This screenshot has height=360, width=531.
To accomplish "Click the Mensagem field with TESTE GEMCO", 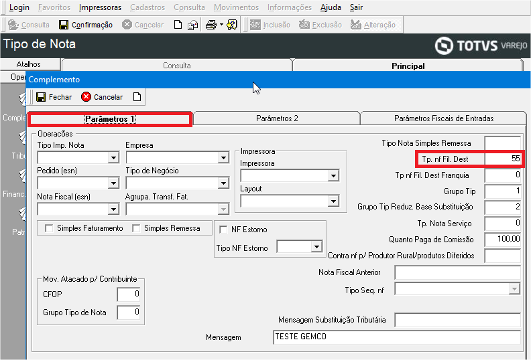I will (x=397, y=337).
